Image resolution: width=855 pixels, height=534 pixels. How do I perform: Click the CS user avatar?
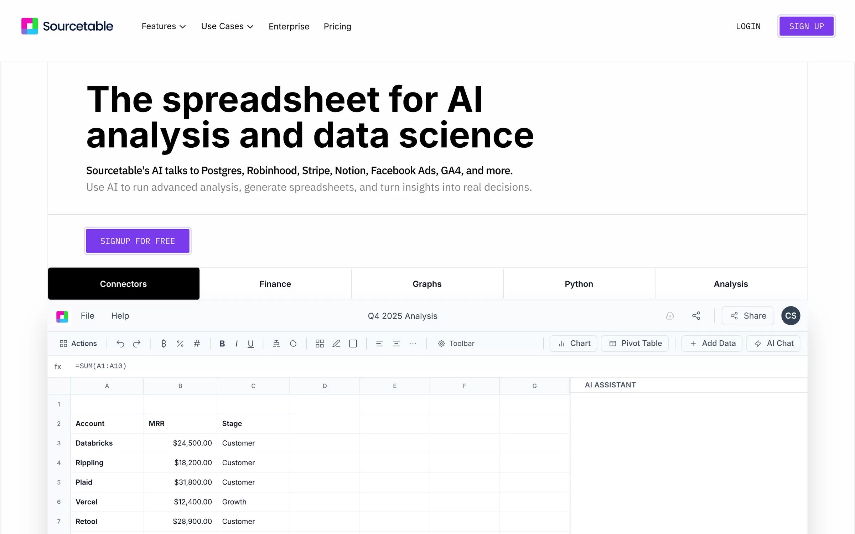(x=791, y=316)
